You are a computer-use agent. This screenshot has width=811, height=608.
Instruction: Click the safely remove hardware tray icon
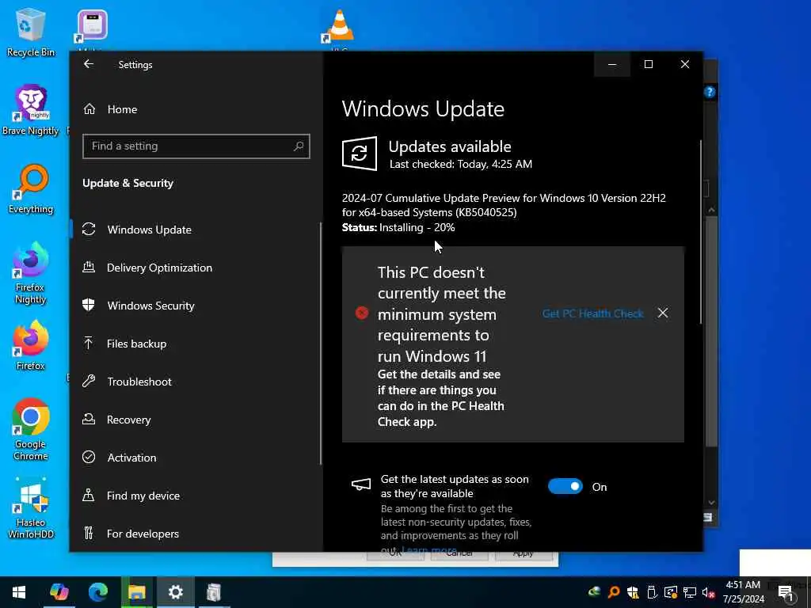coord(652,592)
